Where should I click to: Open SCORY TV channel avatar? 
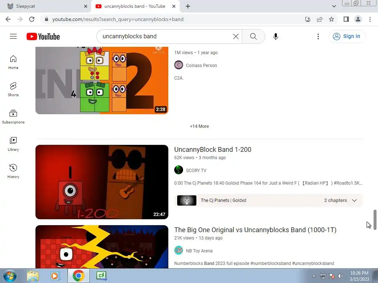coord(179,170)
